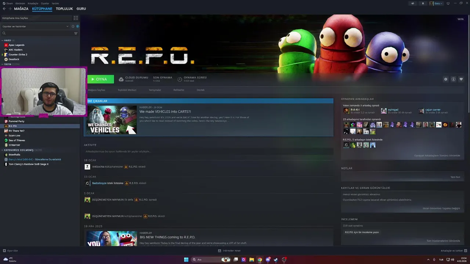Click Oyun Ekle at bottom left
Image resolution: width=470 pixels, height=264 pixels.
10,251
